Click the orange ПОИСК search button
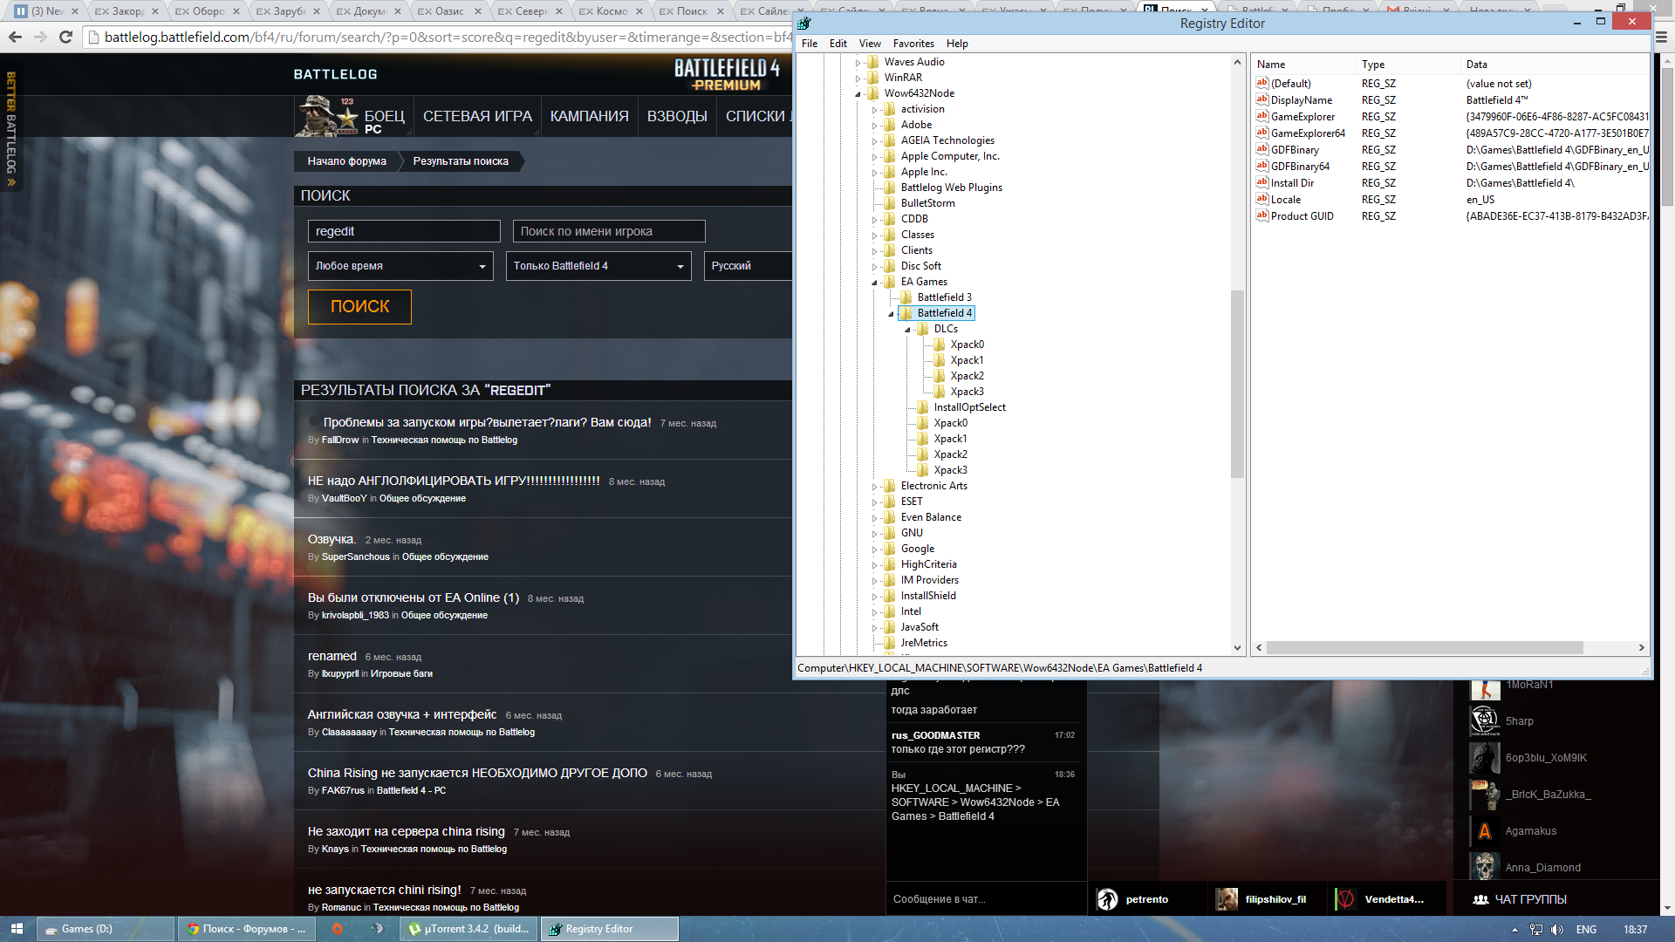The height and width of the screenshot is (942, 1675). coord(359,306)
